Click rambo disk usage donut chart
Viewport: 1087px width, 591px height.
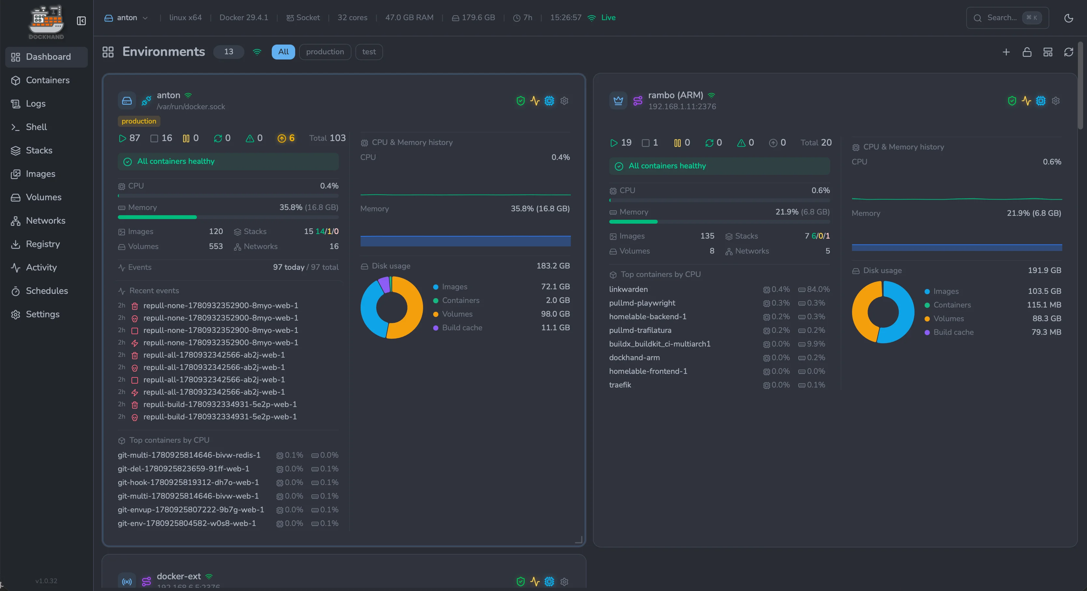pos(883,312)
